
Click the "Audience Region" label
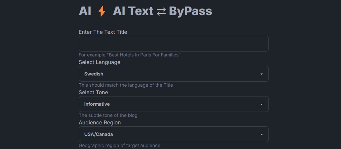[x=100, y=122]
